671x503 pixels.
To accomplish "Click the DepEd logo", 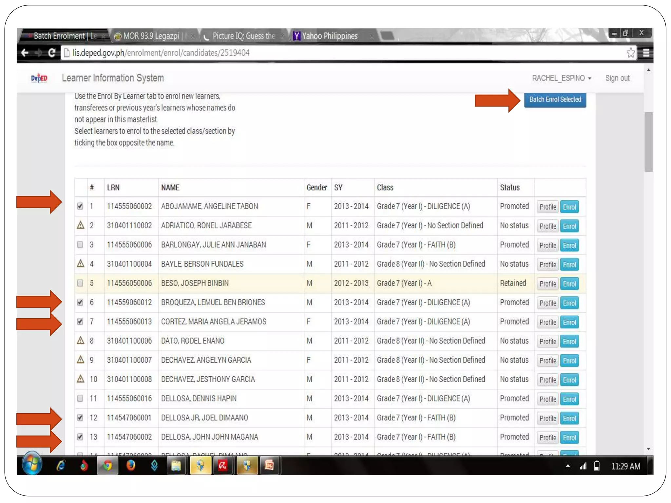I will tap(39, 78).
